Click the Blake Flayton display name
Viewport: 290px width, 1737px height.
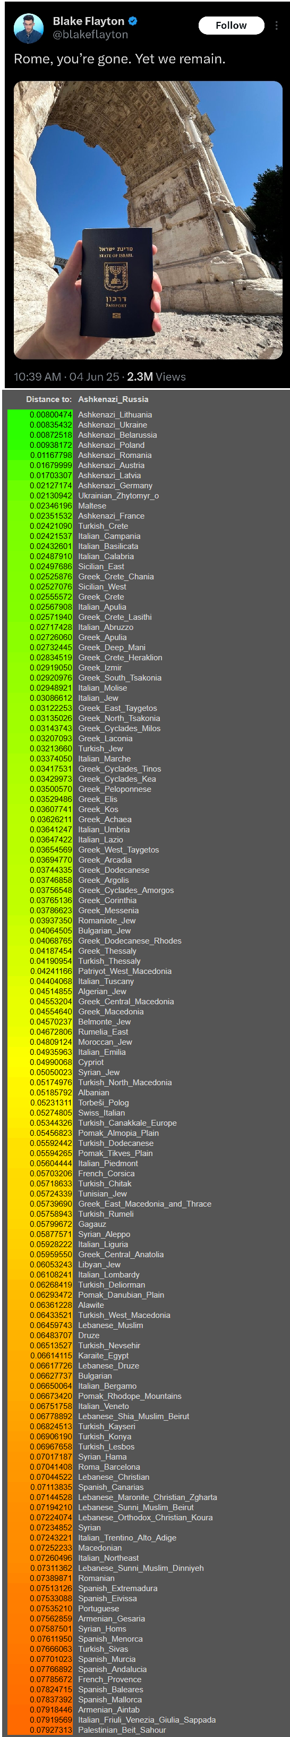[89, 21]
